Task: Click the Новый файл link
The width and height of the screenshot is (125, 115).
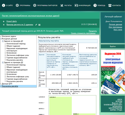Action: (x=11, y=21)
